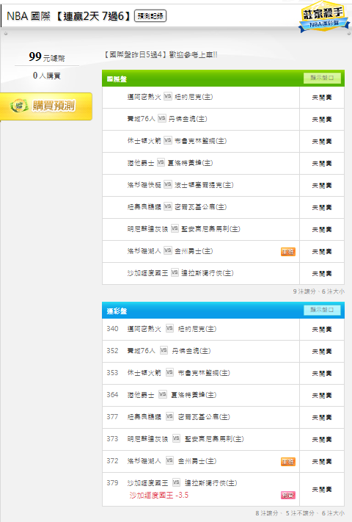Click the VS icon in game 373
Image resolution: width=352 pixels, height=522 pixels.
(x=176, y=438)
